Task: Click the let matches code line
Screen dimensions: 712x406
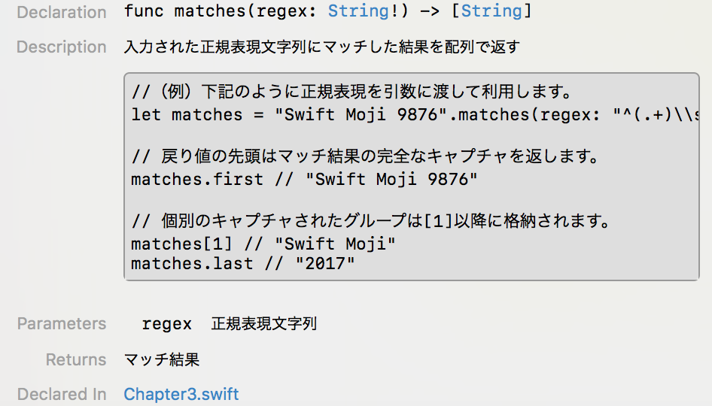Action: pyautogui.click(x=415, y=115)
